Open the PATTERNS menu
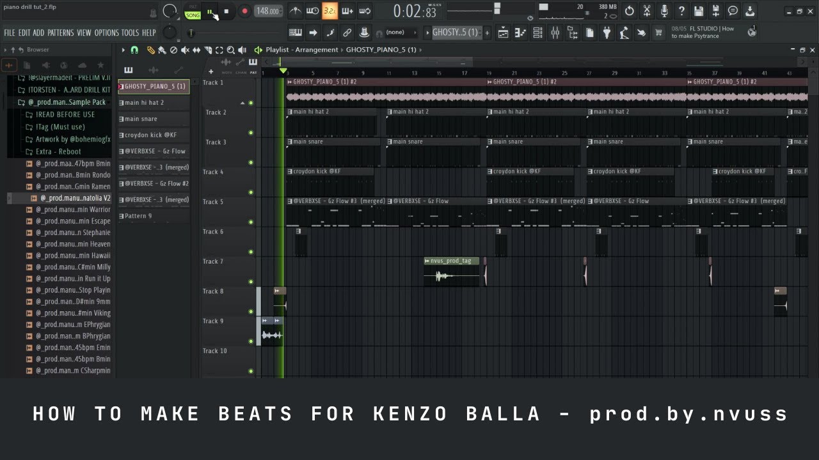 [61, 33]
